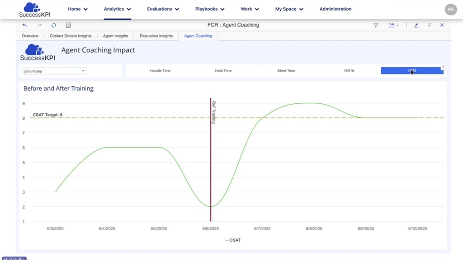Screen dimensions: 463x260
Task: Collapse the panel with the double chevron icon
Action: coord(430,25)
